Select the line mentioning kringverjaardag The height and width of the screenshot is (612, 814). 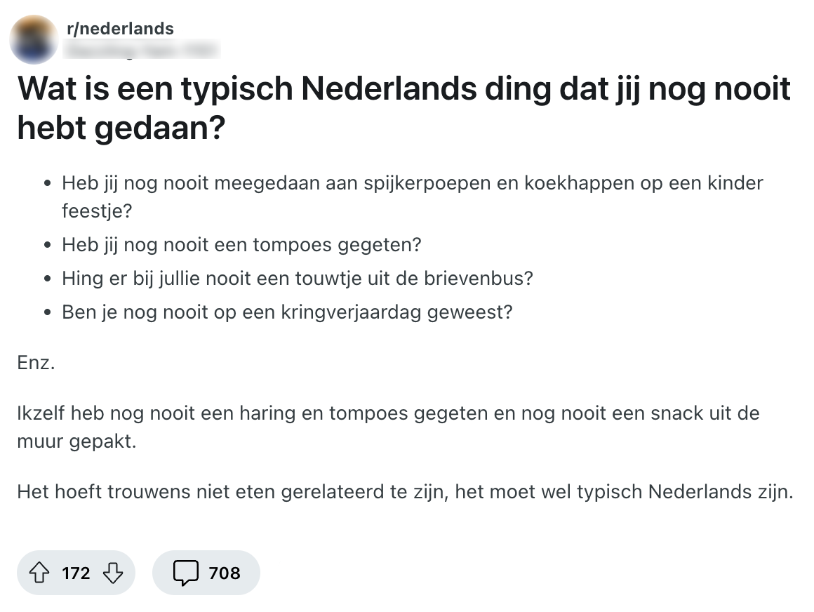[x=286, y=311]
